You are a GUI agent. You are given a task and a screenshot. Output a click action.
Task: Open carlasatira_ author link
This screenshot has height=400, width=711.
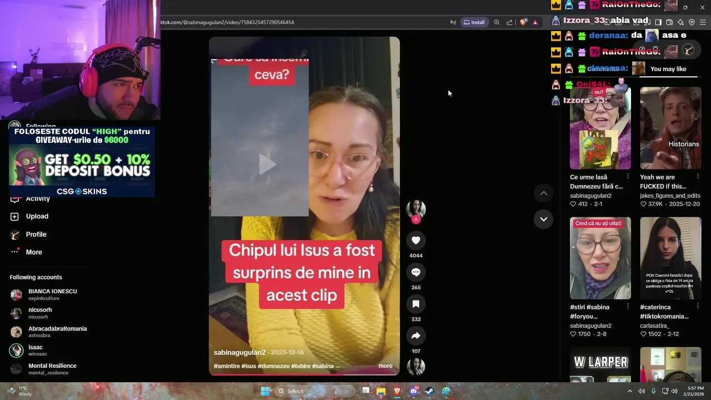655,326
